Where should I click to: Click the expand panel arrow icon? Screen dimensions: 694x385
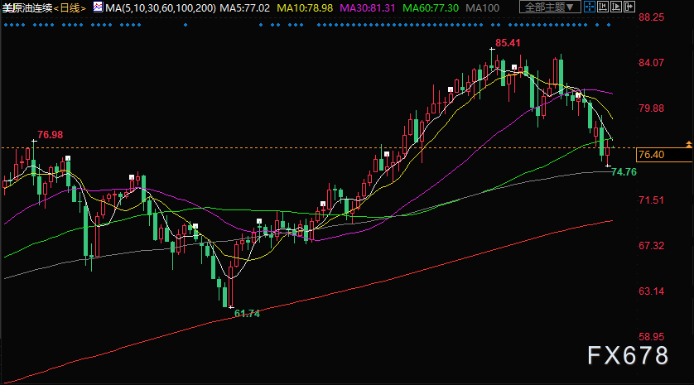[x=629, y=7]
